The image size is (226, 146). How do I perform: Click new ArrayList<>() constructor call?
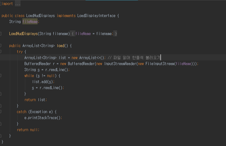pos(88,58)
